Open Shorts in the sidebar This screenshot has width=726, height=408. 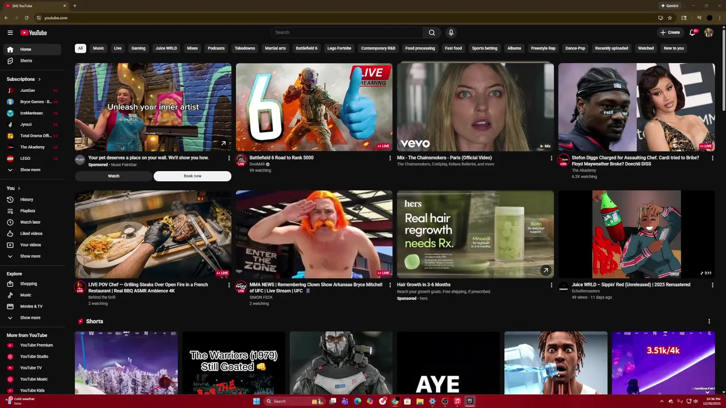tap(32, 61)
